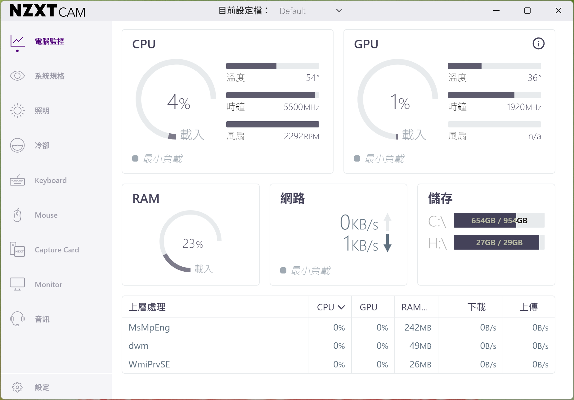Open the 音訊 headset icon
Viewport: 574px width, 400px height.
[17, 319]
